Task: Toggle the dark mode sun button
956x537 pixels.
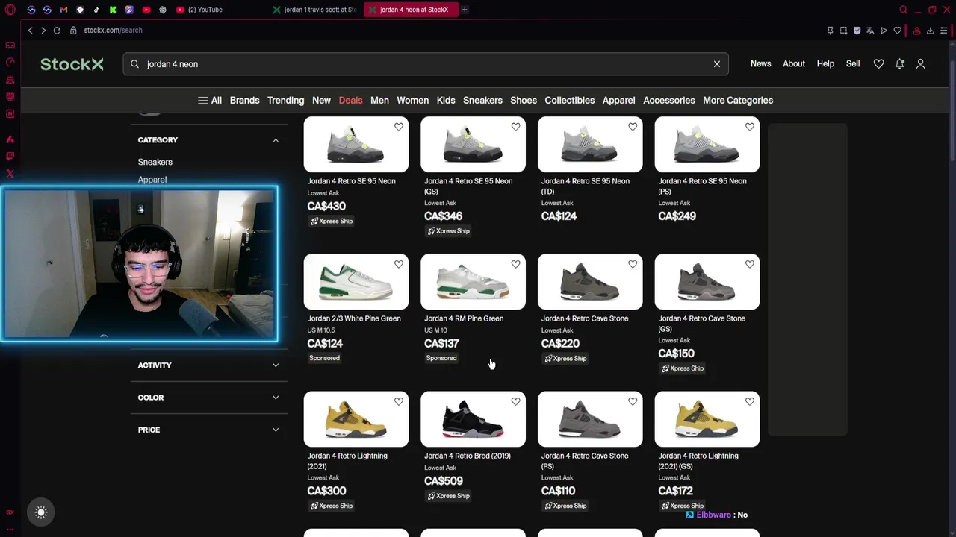Action: pyautogui.click(x=41, y=512)
